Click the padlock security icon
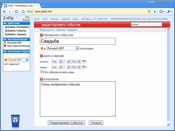 coord(149,11)
